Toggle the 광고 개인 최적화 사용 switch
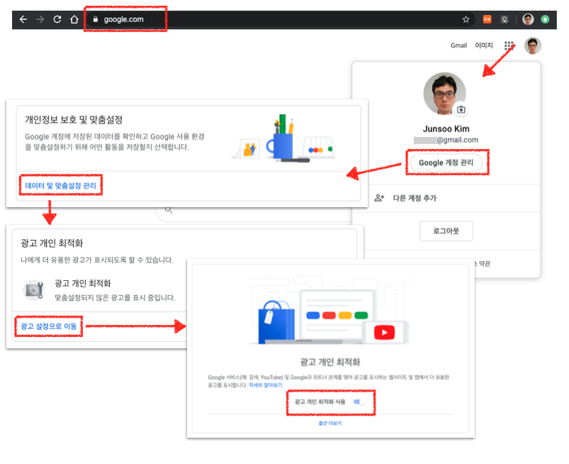The image size is (569, 464). point(360,402)
